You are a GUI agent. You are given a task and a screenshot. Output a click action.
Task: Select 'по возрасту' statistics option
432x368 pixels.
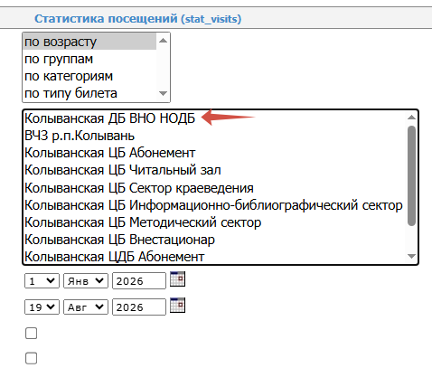[x=89, y=42]
